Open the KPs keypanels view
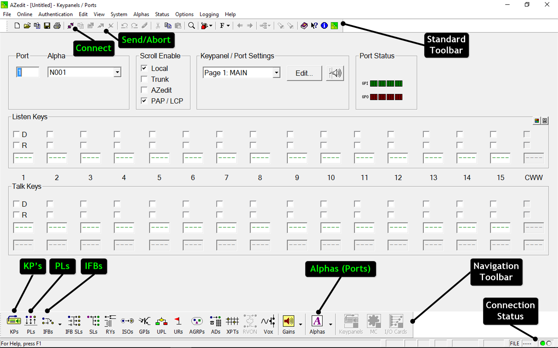 tap(14, 325)
